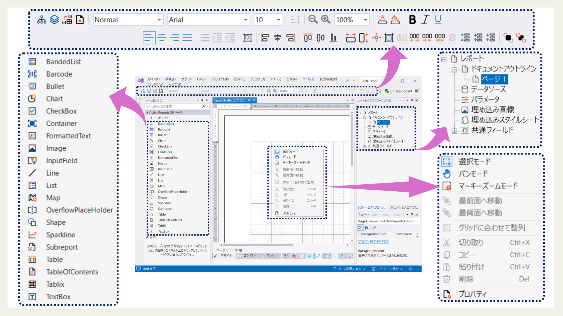Open the デバッグ(D) menu in menu bar

pos(257,79)
